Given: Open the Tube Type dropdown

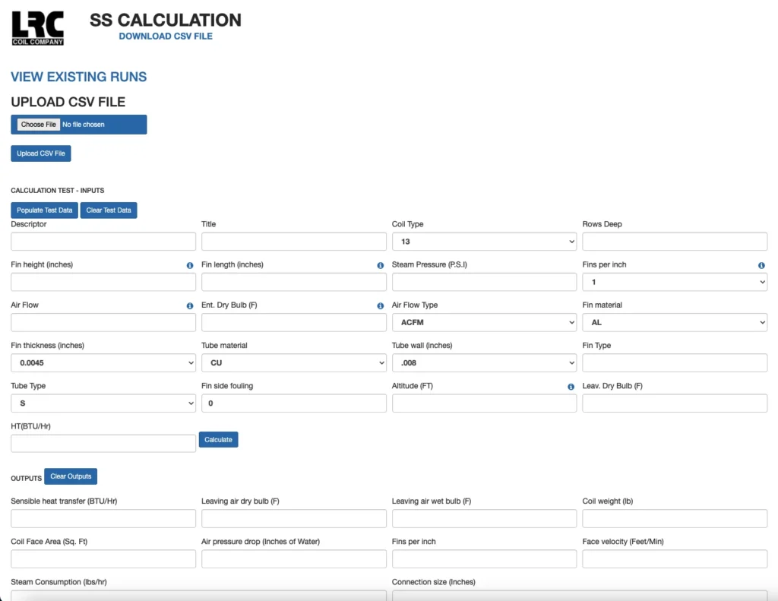Looking at the screenshot, I should [x=103, y=403].
